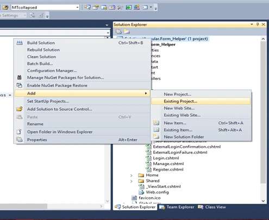Click Solution Explorer vertical scrollbar thumb
The height and width of the screenshot is (220, 269).
263,112
